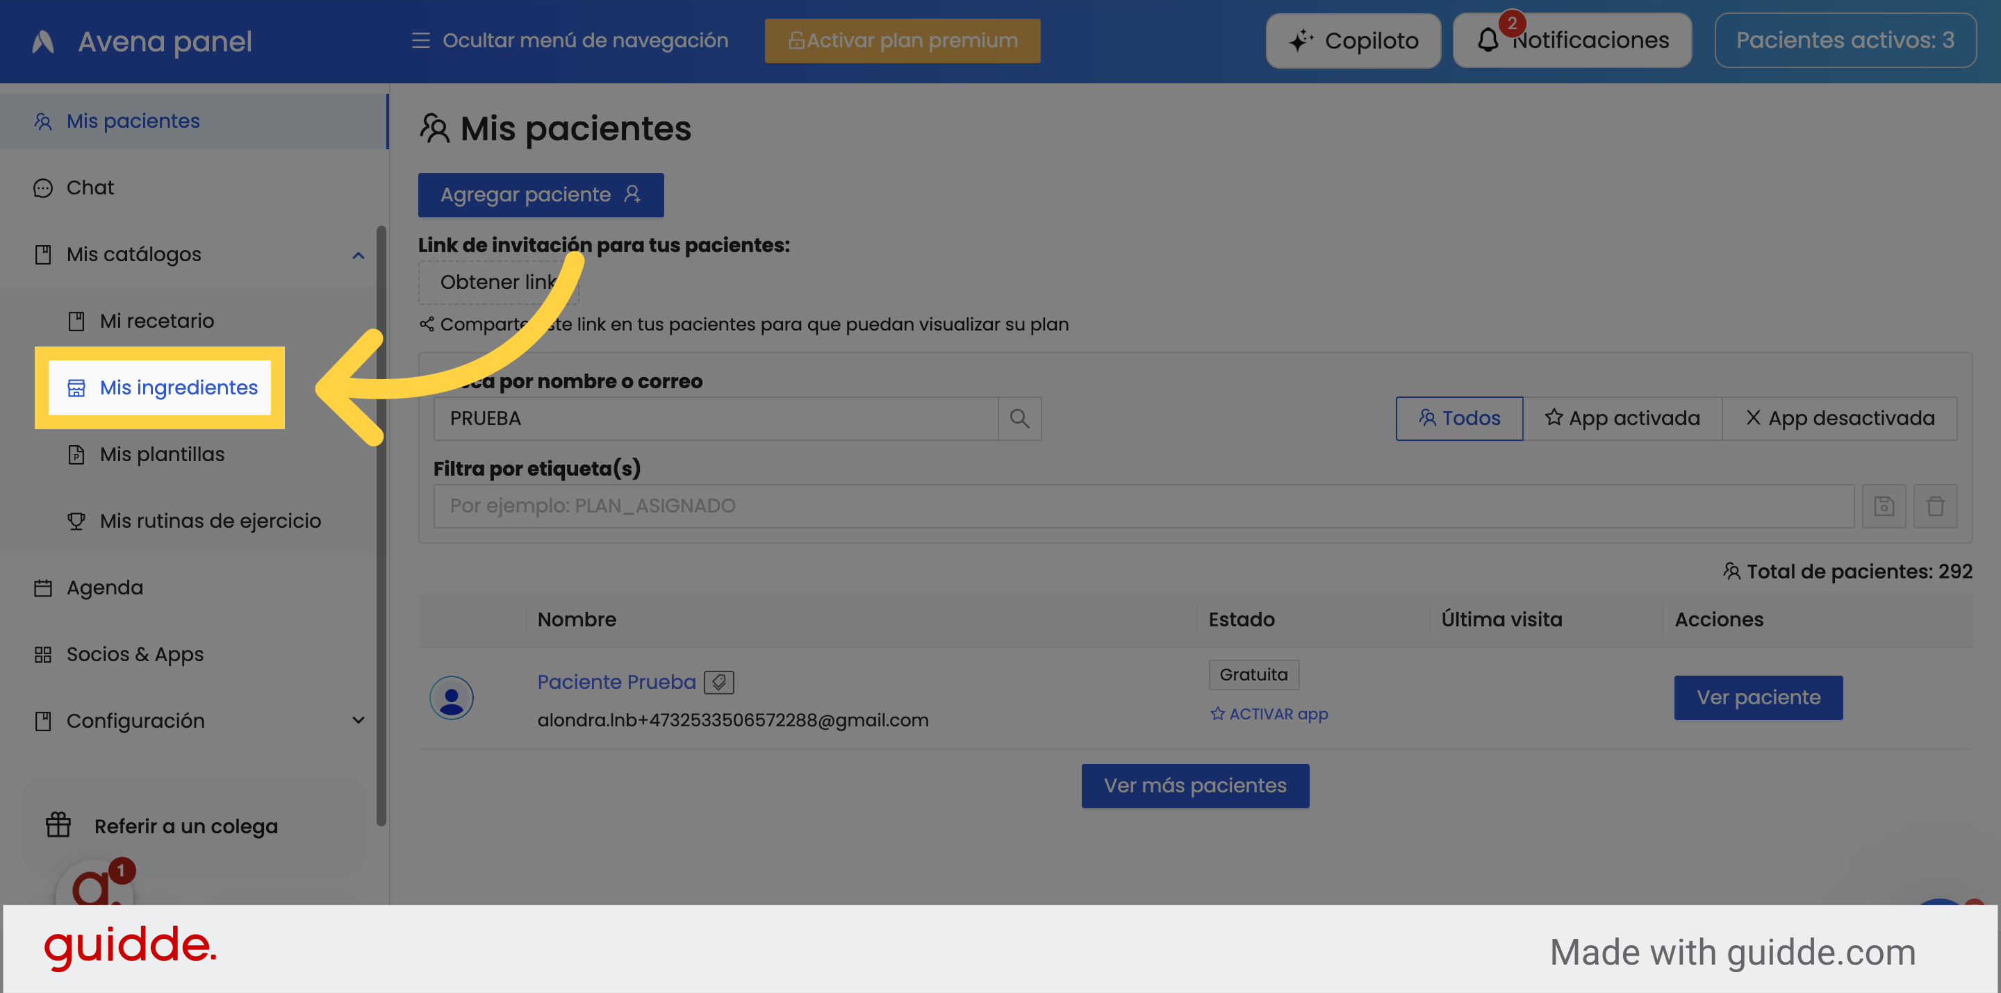Click the save filter icon
Image resolution: width=2001 pixels, height=993 pixels.
1884,506
